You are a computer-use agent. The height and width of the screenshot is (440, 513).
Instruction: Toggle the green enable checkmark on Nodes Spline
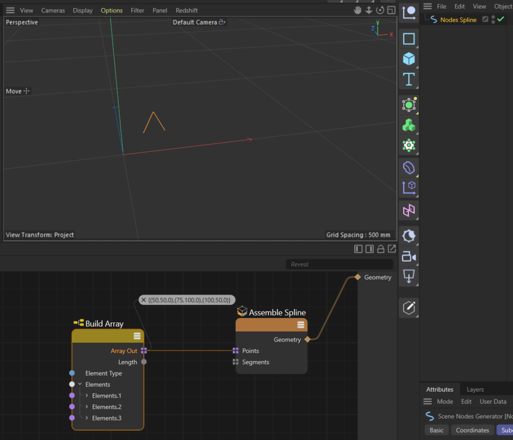[500, 19]
